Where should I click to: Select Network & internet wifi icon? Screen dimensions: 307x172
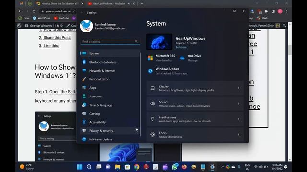(84, 70)
